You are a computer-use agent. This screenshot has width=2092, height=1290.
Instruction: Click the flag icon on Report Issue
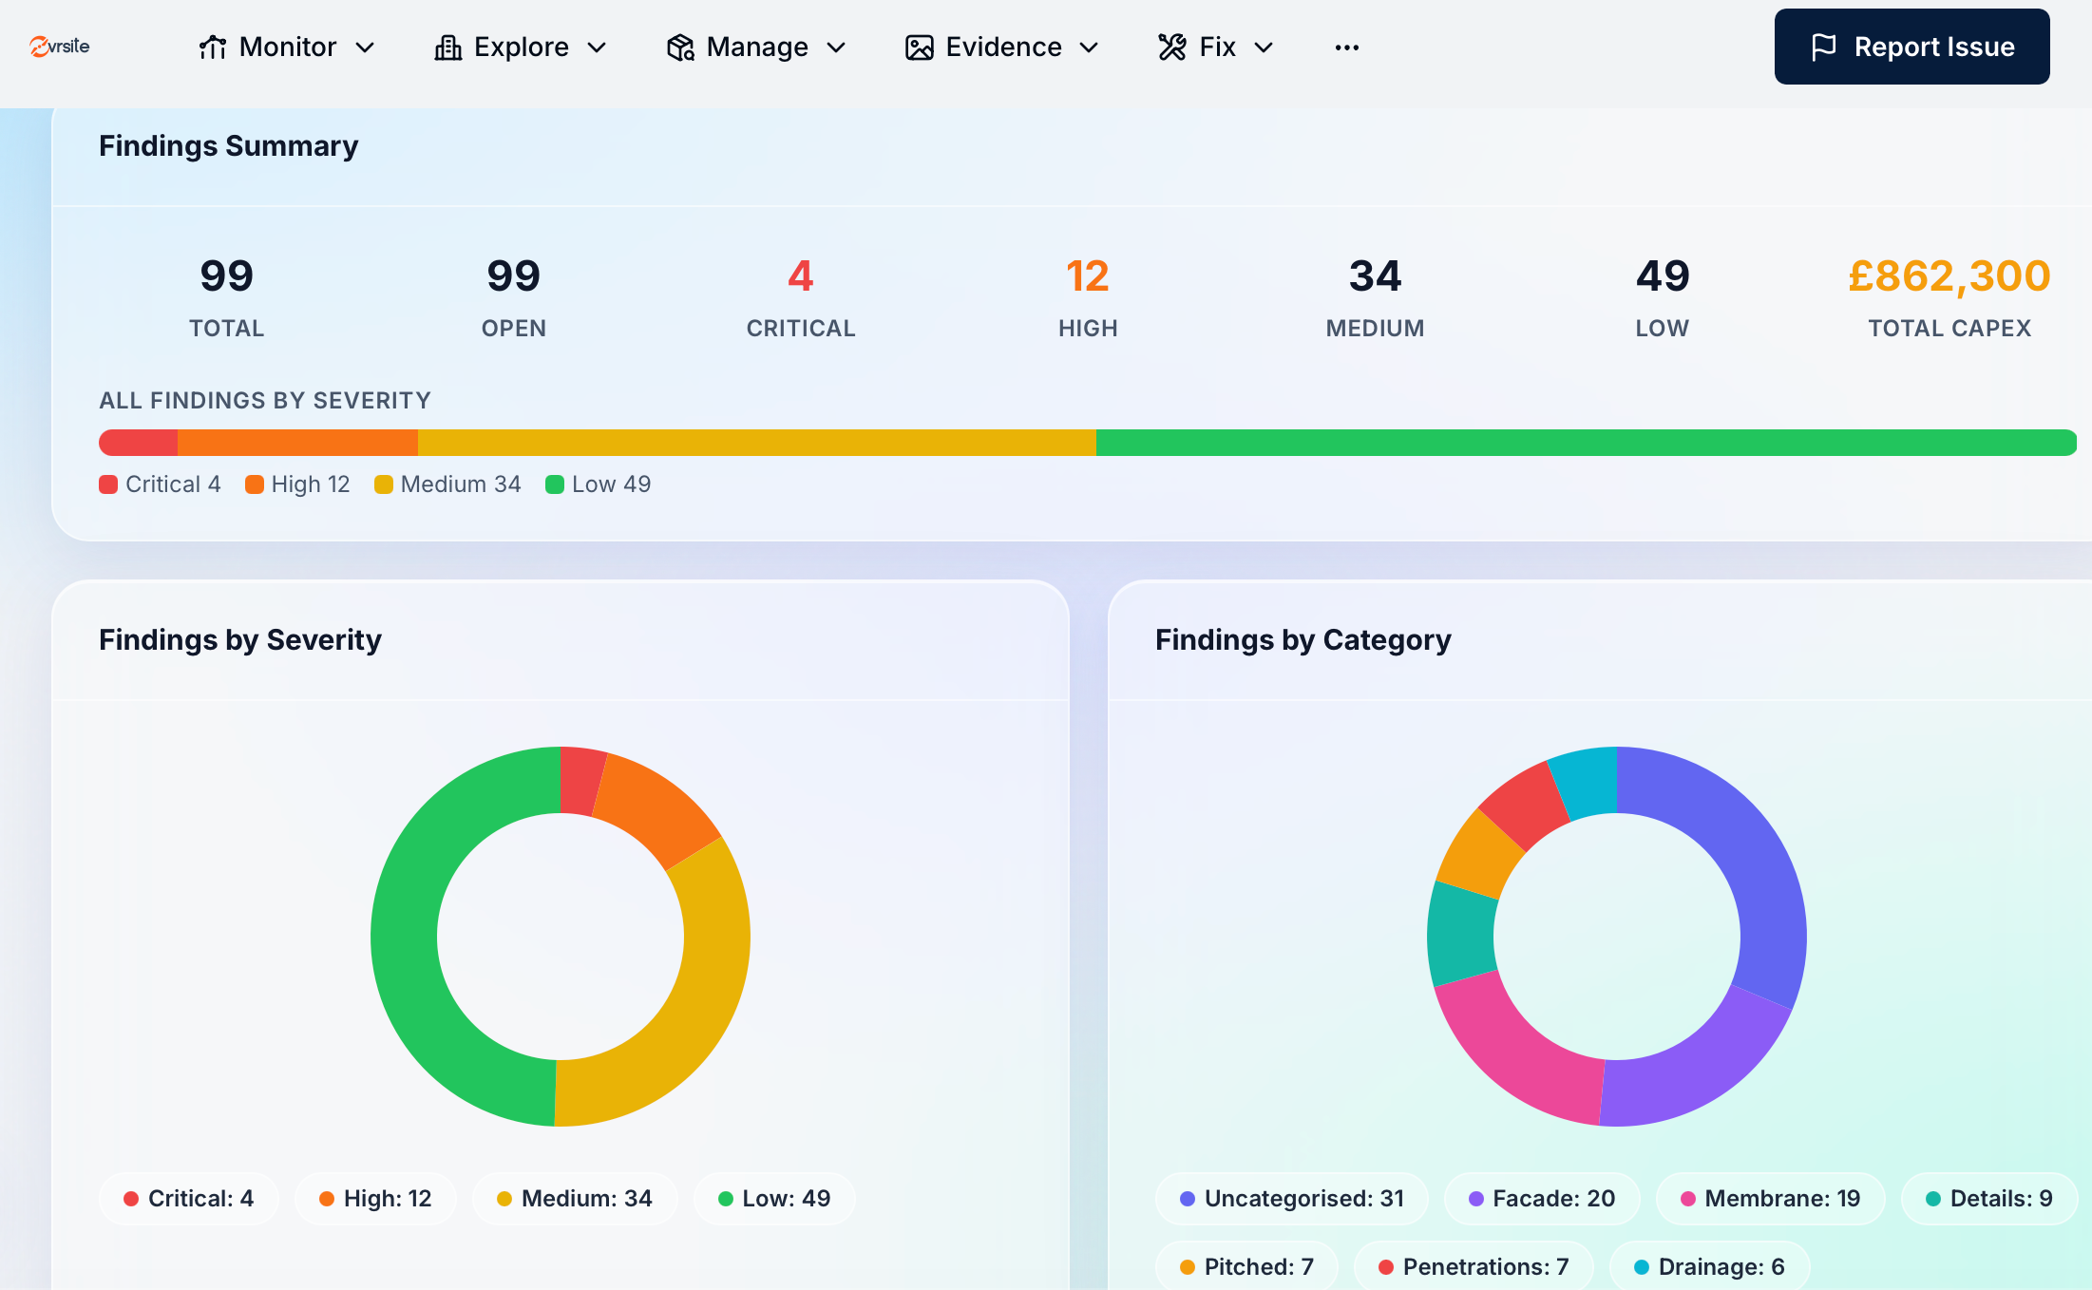pyautogui.click(x=1826, y=47)
